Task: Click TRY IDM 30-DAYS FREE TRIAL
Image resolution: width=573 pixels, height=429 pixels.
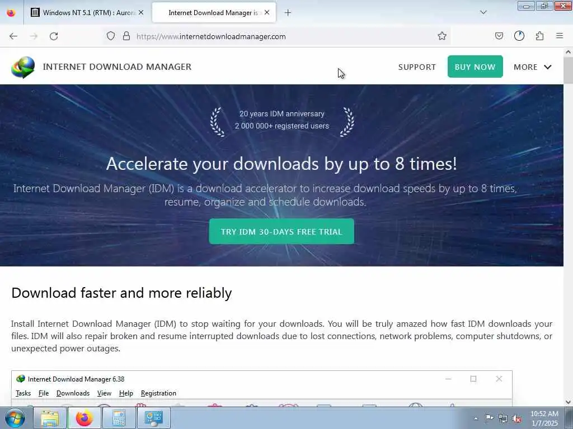Action: point(281,231)
